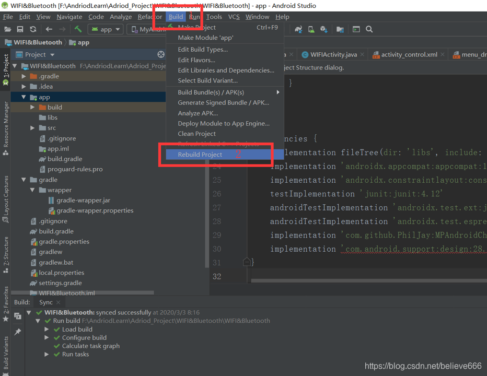This screenshot has height=376, width=487.
Task: Open the 2: Favorites side tab
Action: pyautogui.click(x=6, y=304)
